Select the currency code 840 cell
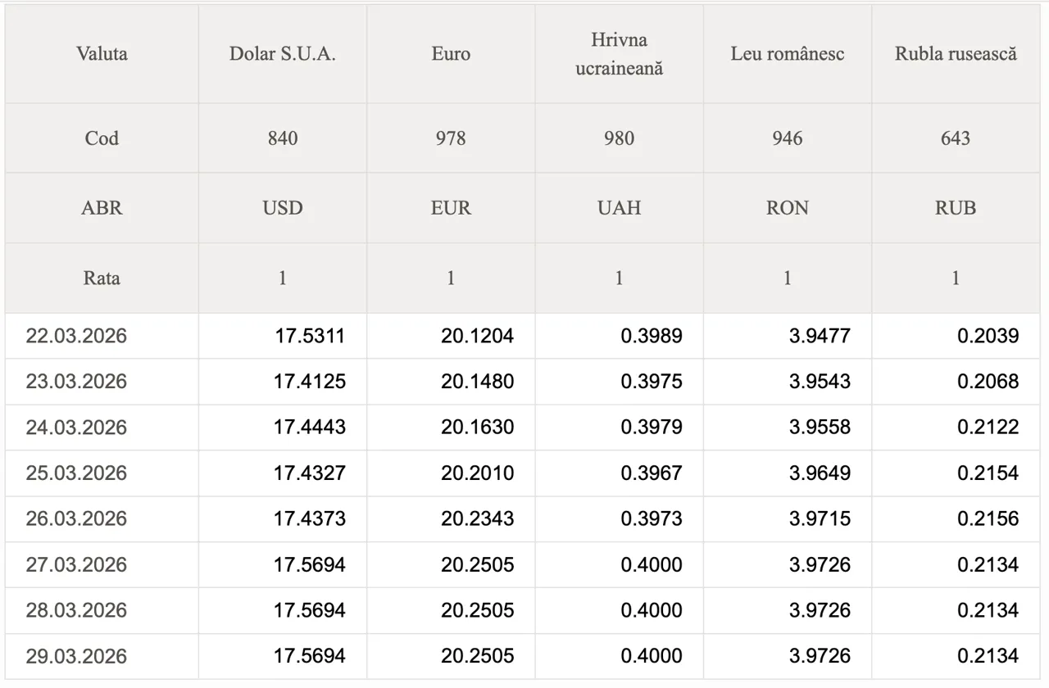 click(x=283, y=138)
